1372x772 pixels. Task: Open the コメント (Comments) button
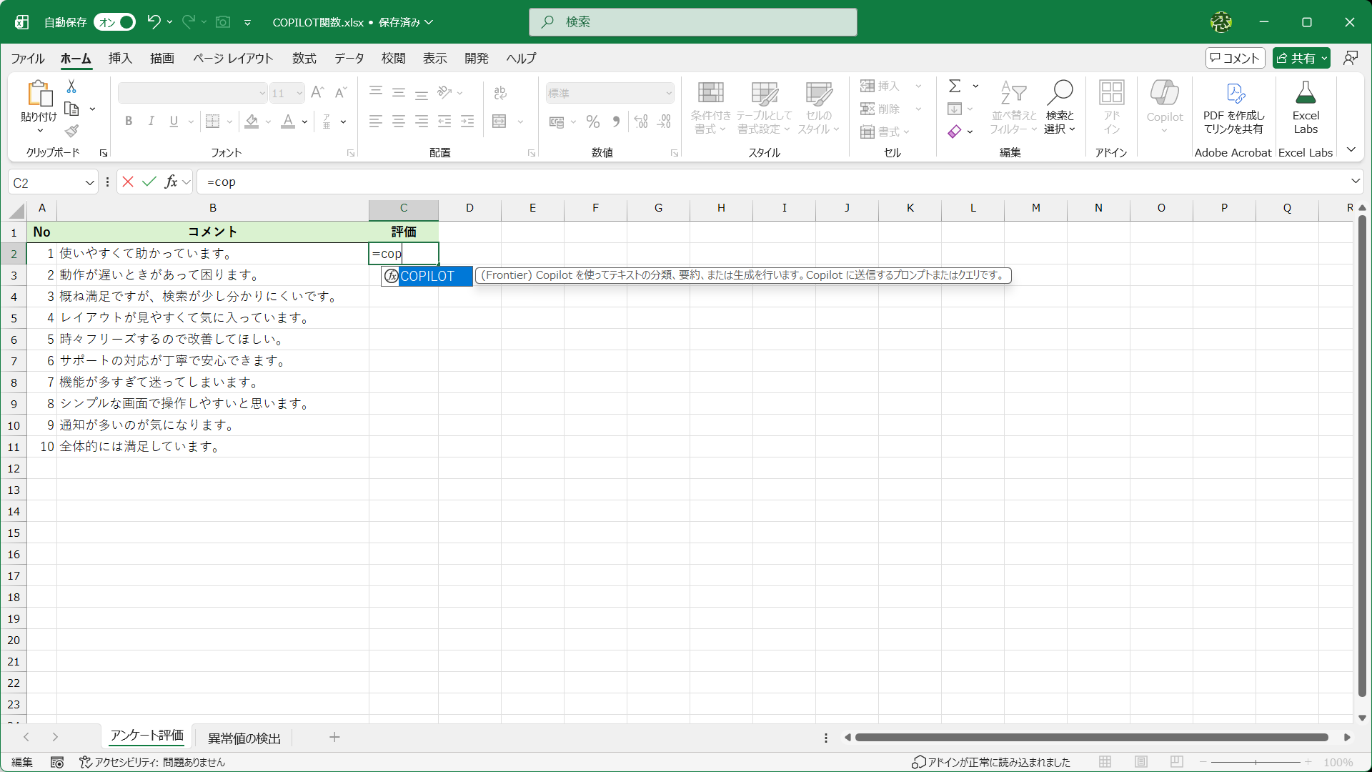[x=1236, y=58]
